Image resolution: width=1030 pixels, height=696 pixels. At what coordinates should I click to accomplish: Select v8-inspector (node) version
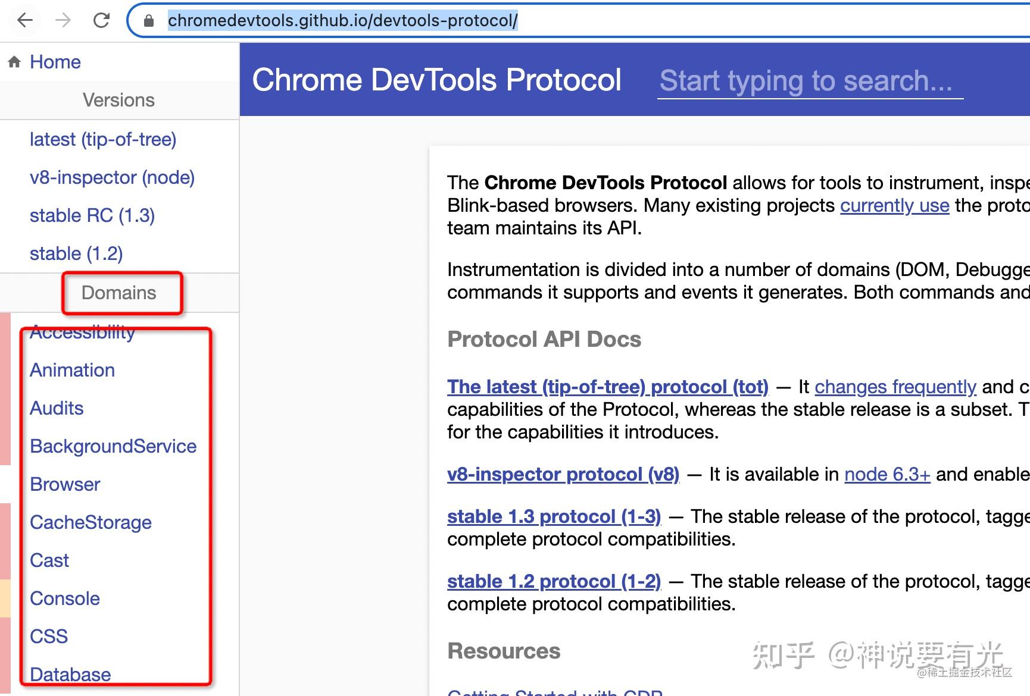112,177
